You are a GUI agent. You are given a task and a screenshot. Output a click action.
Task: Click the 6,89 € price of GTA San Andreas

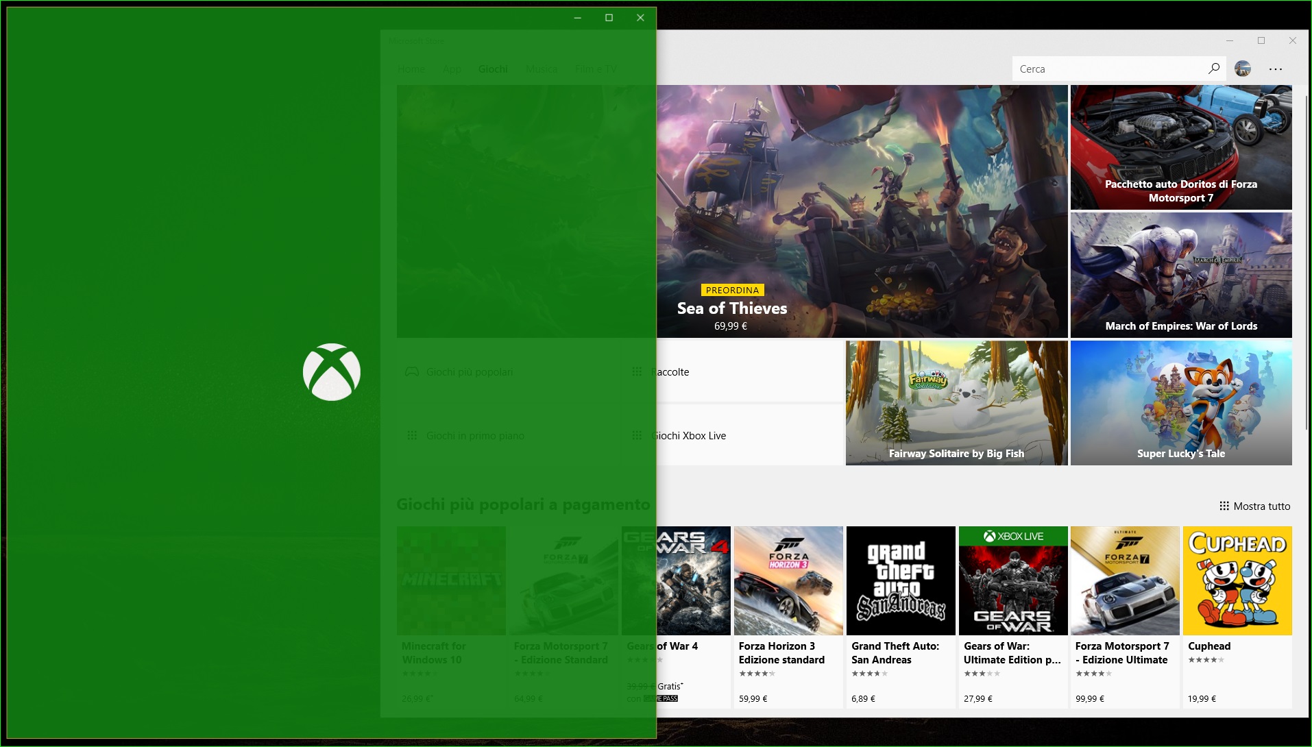863,699
